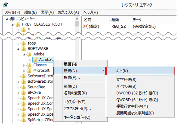Choose 展開する in context menu

tap(80, 64)
